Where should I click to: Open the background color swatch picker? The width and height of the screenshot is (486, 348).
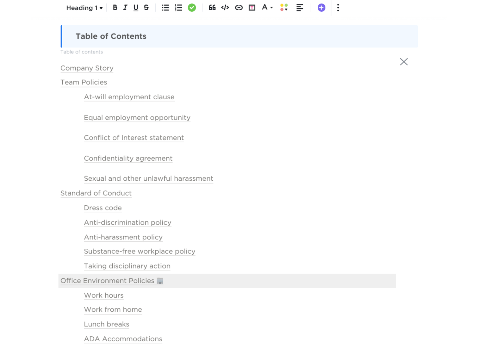click(x=283, y=8)
